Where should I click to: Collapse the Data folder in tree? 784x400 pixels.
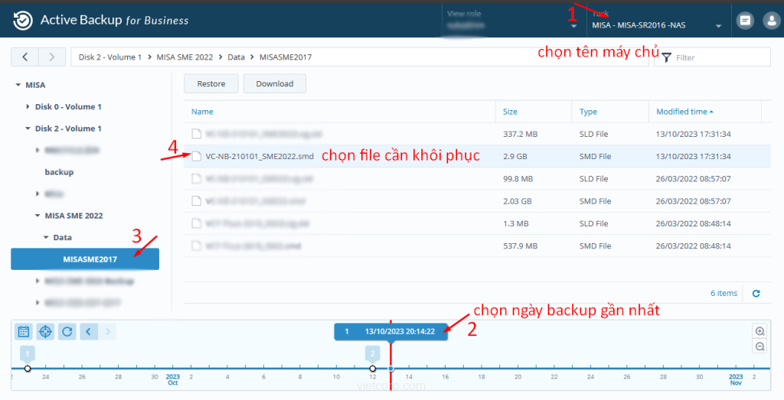click(x=46, y=238)
